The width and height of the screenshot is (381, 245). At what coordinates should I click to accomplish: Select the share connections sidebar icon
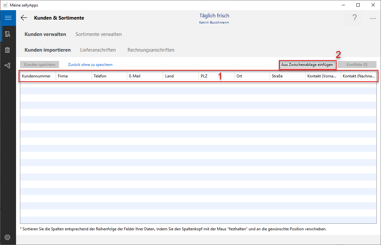pos(8,65)
